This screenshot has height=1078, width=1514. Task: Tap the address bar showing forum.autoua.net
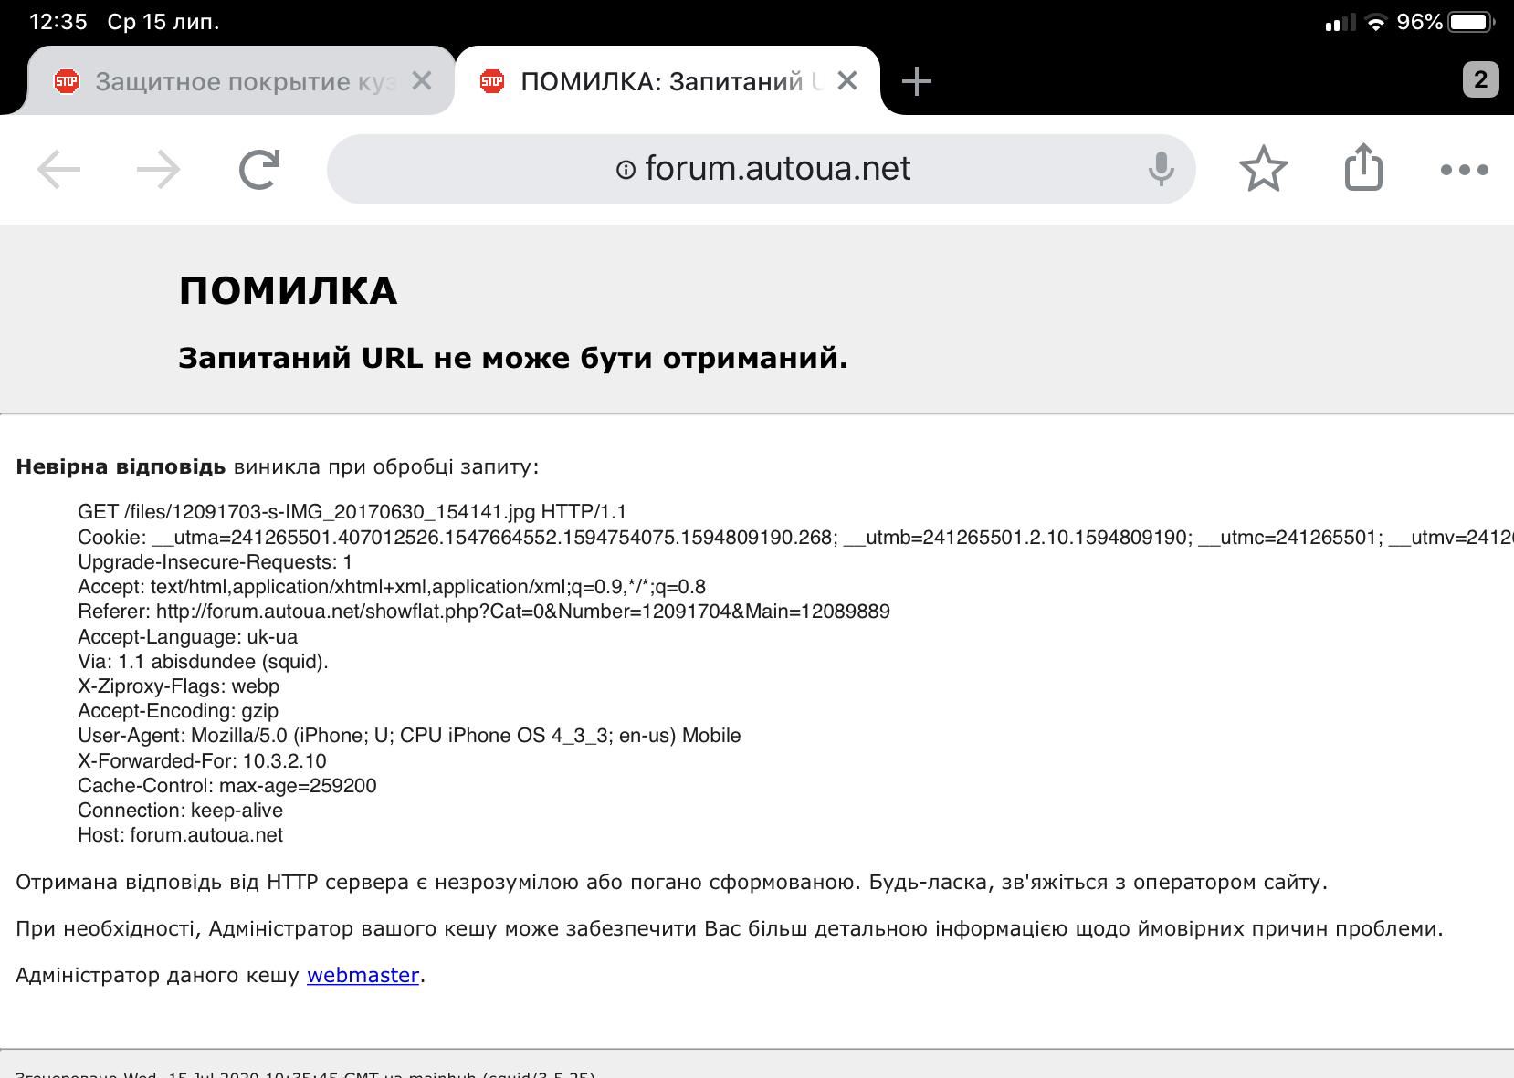pos(776,169)
